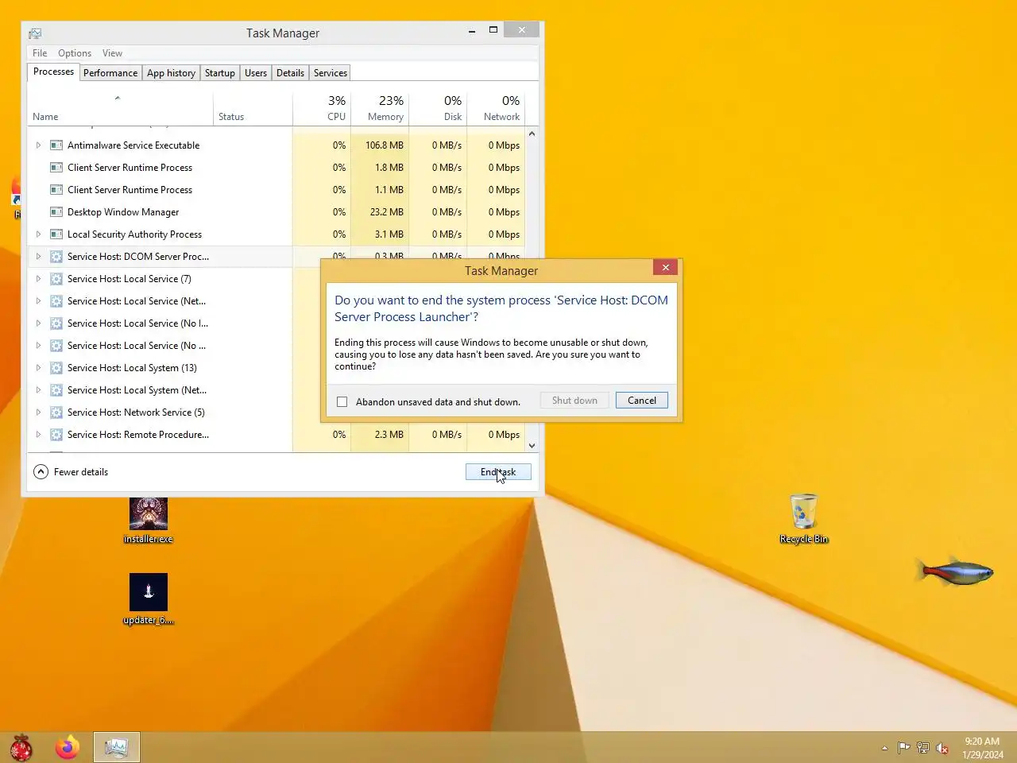Select the updater_6... desktop icon

[x=149, y=599]
